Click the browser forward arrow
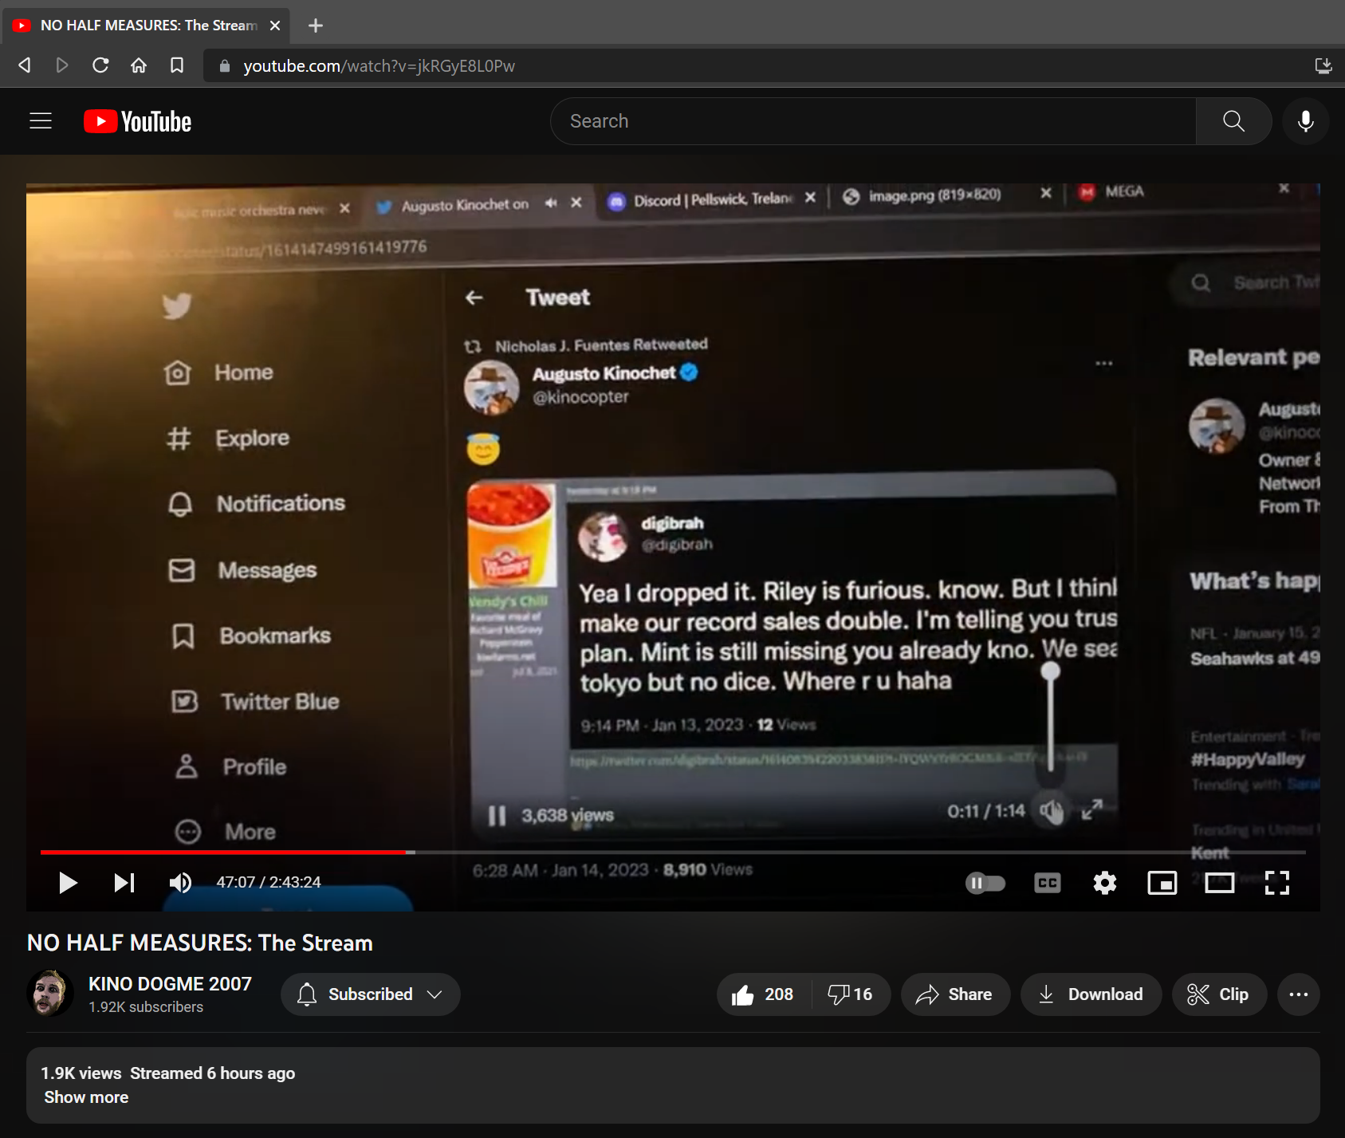This screenshot has width=1345, height=1138. click(62, 65)
